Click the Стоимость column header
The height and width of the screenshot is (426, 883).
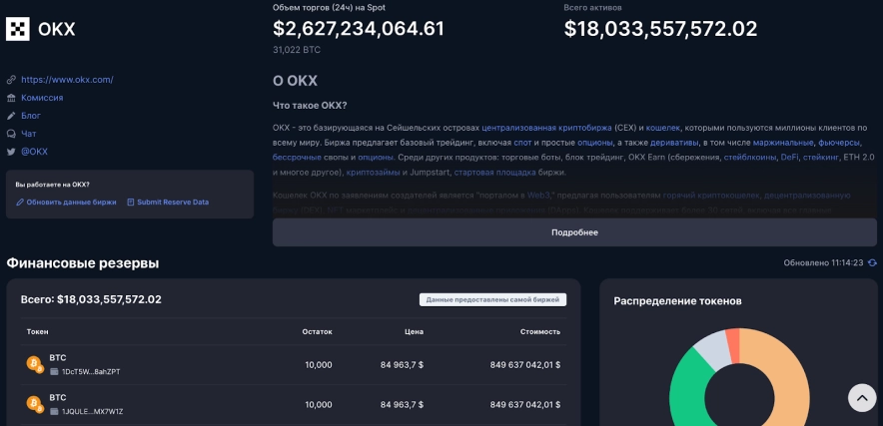tap(539, 331)
